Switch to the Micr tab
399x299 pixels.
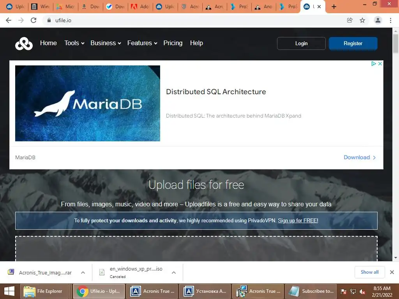tap(65, 7)
